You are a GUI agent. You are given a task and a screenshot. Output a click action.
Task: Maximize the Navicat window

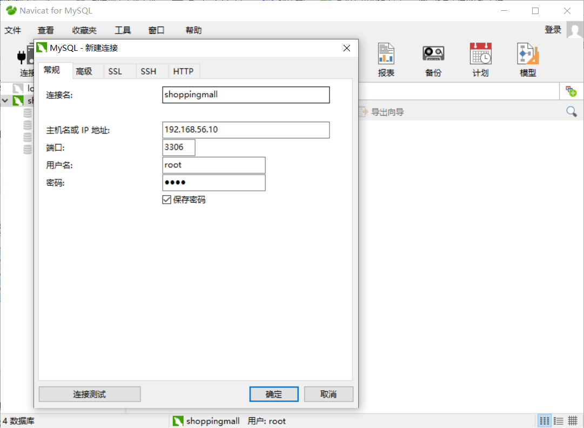pos(535,11)
